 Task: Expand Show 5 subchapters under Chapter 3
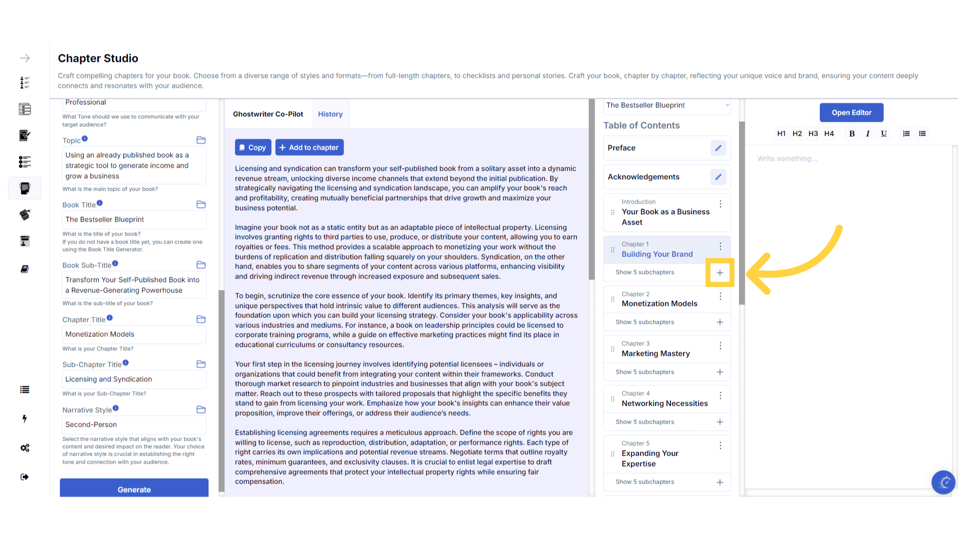(x=645, y=372)
